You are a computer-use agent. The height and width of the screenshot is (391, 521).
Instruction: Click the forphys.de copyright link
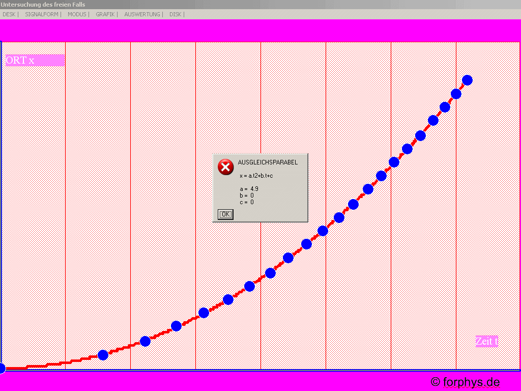pos(465,382)
